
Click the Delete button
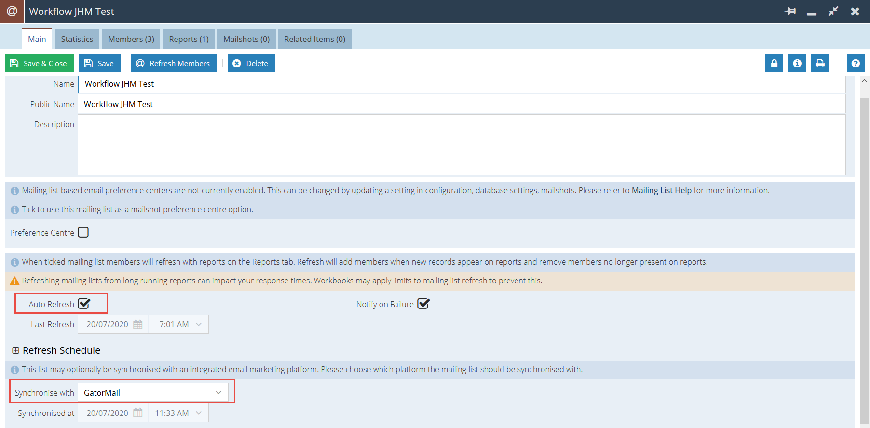(x=251, y=63)
